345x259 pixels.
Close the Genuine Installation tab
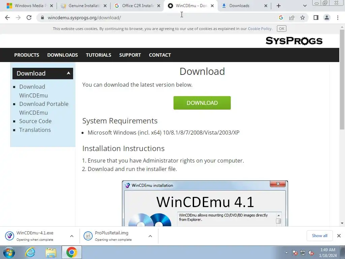coord(105,6)
